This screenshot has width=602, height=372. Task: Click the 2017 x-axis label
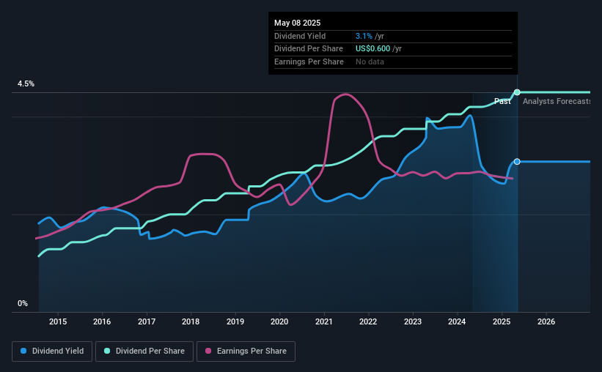[147, 321]
